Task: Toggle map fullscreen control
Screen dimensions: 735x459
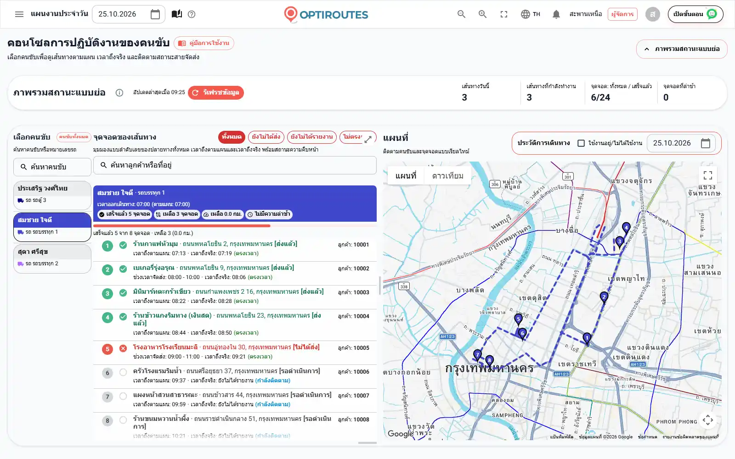Action: pos(708,175)
